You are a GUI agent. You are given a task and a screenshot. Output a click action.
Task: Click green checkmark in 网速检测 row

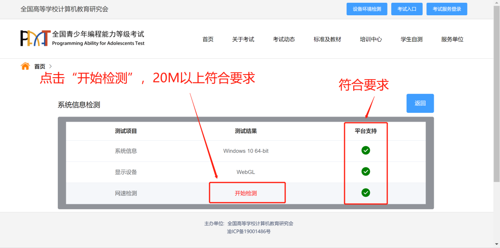(x=366, y=192)
